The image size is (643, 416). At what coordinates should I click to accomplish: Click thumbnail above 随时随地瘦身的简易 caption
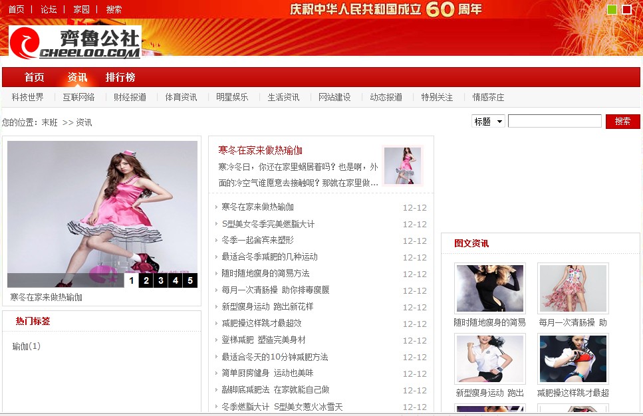pyautogui.click(x=489, y=288)
